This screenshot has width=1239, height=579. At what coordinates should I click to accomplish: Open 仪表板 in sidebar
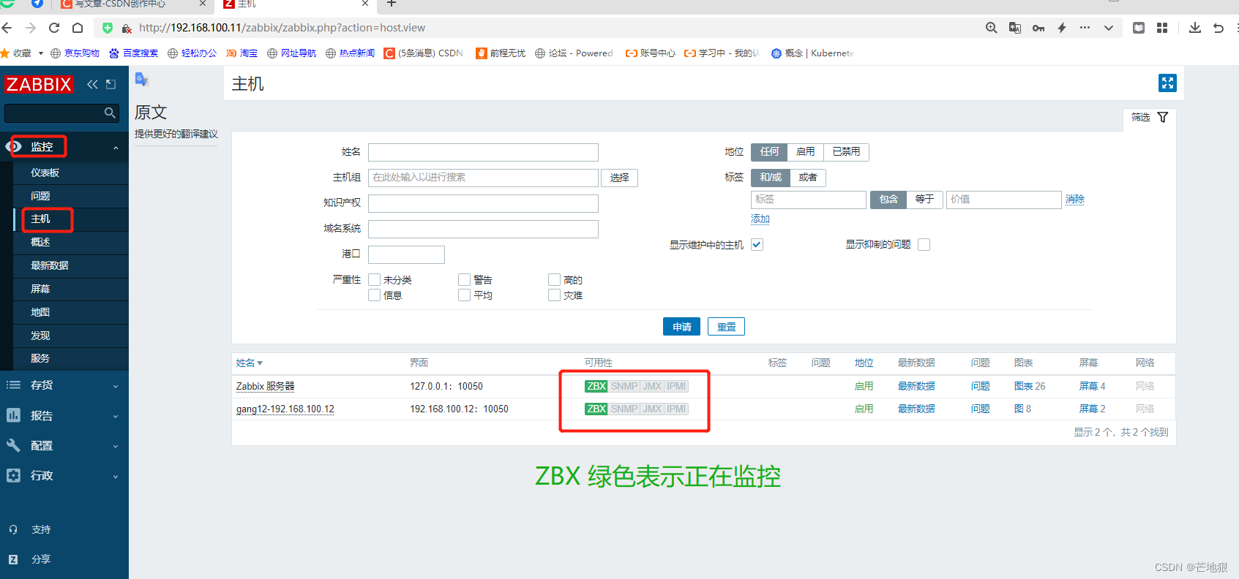[x=71, y=173]
